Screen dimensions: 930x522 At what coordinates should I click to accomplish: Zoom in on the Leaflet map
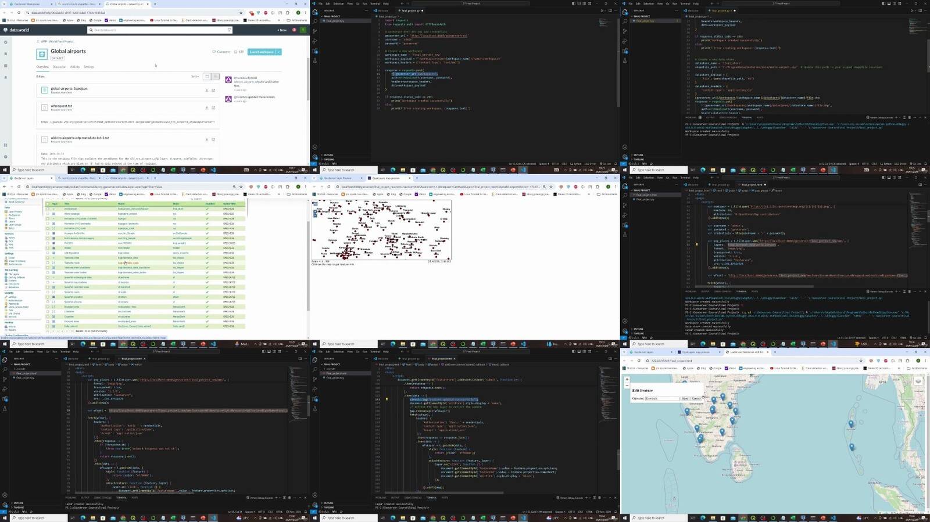tap(627, 380)
